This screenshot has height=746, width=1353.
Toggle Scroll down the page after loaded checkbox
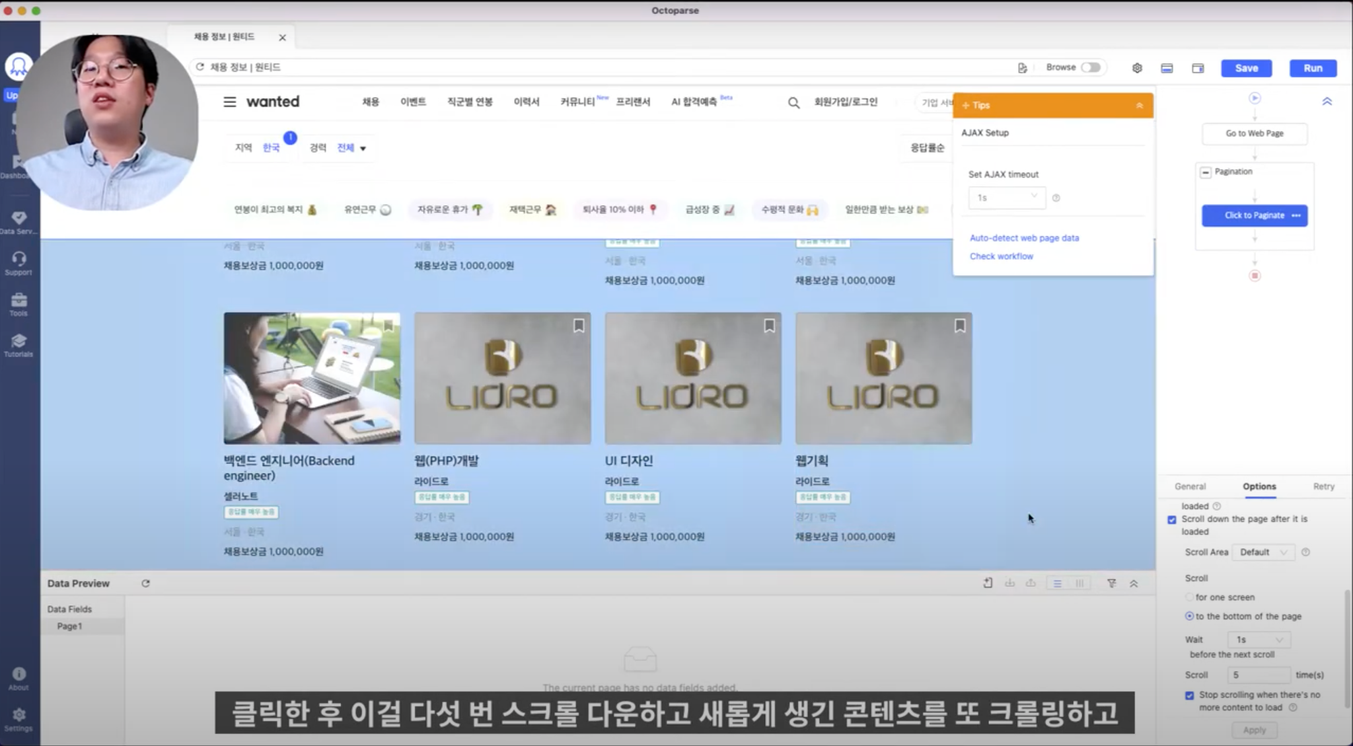(x=1172, y=520)
